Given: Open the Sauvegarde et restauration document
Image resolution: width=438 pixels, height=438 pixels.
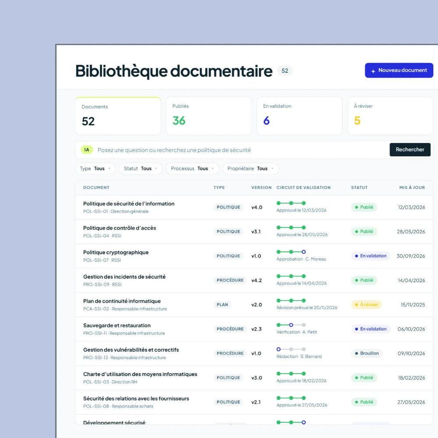Looking at the screenshot, I should click(x=117, y=325).
